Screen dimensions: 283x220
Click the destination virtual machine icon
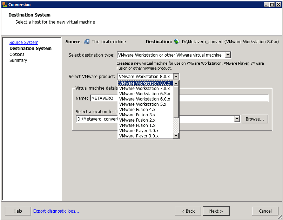click(177, 41)
